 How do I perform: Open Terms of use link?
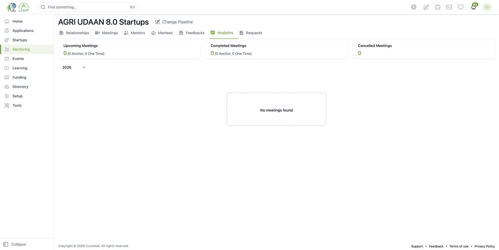coord(459,246)
